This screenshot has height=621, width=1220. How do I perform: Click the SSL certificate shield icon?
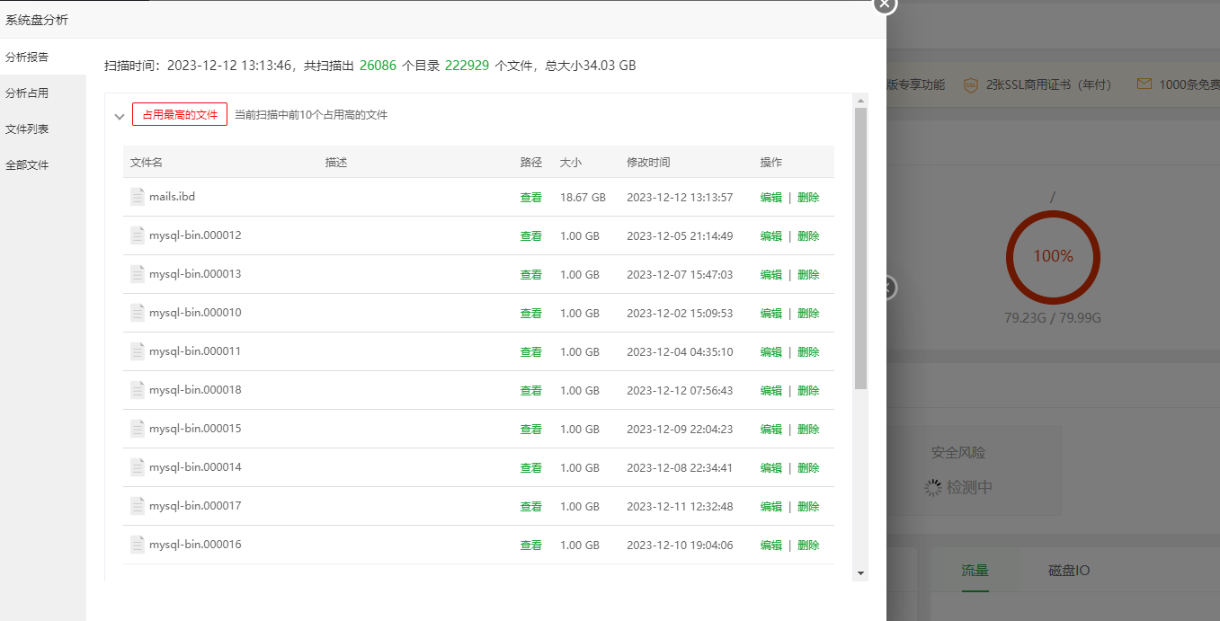[970, 84]
